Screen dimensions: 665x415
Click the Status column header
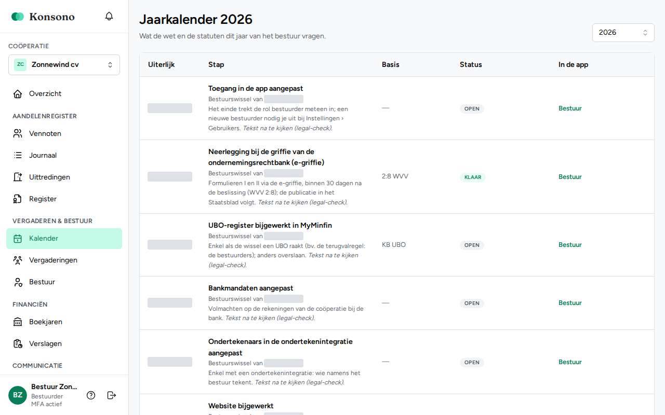point(471,65)
